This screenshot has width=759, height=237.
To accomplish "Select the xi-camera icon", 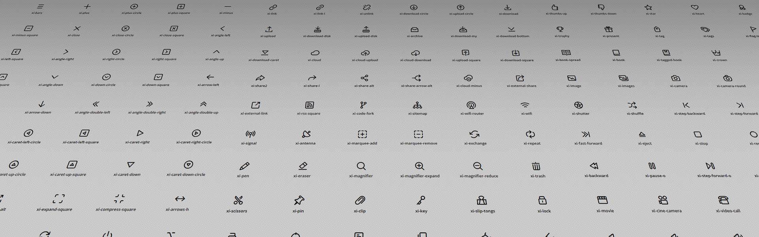I will [x=676, y=78].
